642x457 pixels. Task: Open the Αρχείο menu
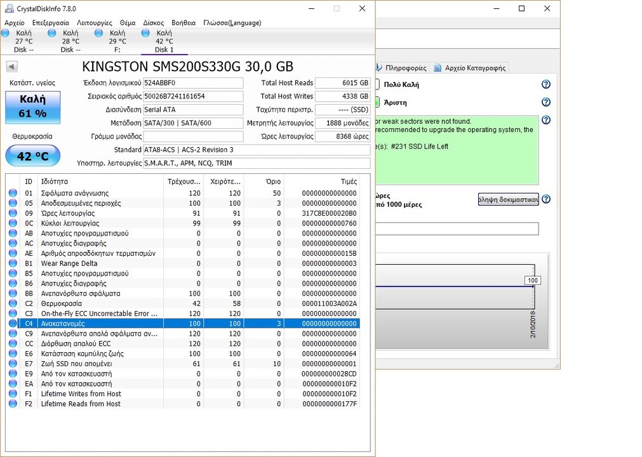[15, 23]
